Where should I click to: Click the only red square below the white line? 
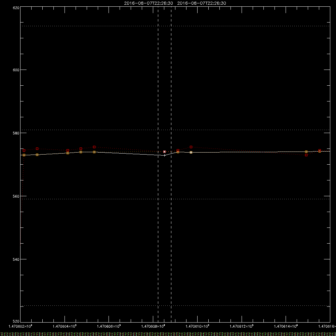coord(306,155)
